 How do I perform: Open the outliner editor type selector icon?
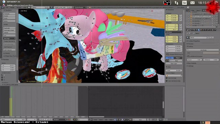click(188, 10)
